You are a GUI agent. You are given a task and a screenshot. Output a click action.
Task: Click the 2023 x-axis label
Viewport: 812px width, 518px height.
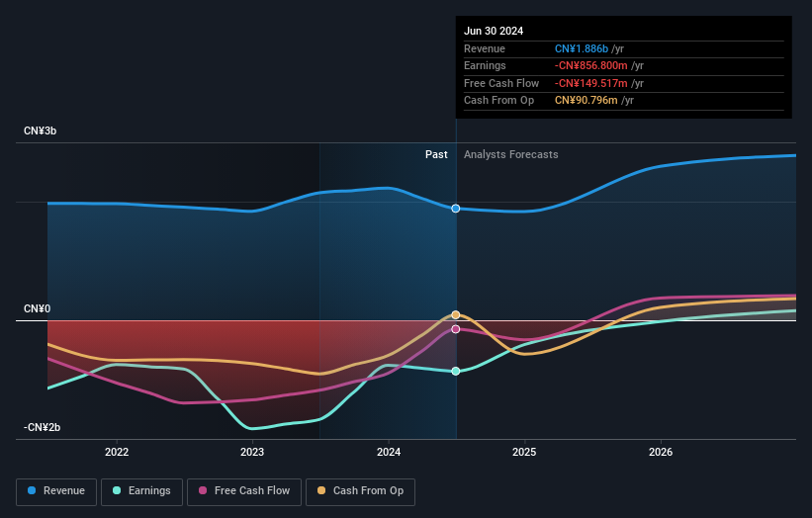pos(252,452)
